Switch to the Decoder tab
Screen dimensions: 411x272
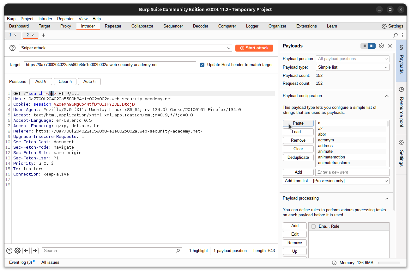pos(201,26)
